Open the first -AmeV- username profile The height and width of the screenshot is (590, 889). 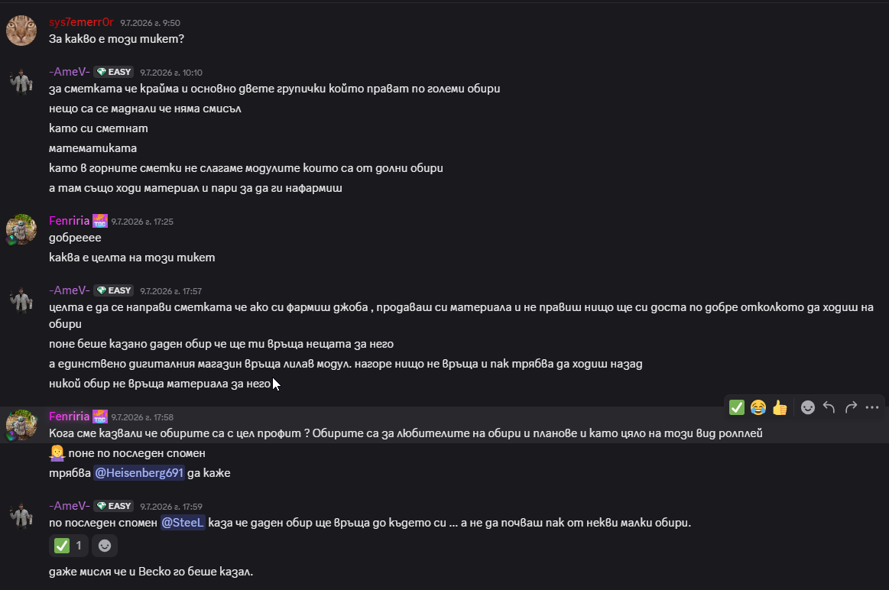tap(69, 71)
